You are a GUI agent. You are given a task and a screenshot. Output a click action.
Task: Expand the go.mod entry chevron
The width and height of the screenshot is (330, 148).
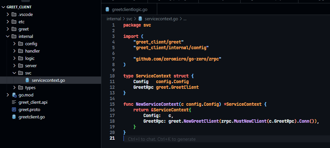(8, 95)
